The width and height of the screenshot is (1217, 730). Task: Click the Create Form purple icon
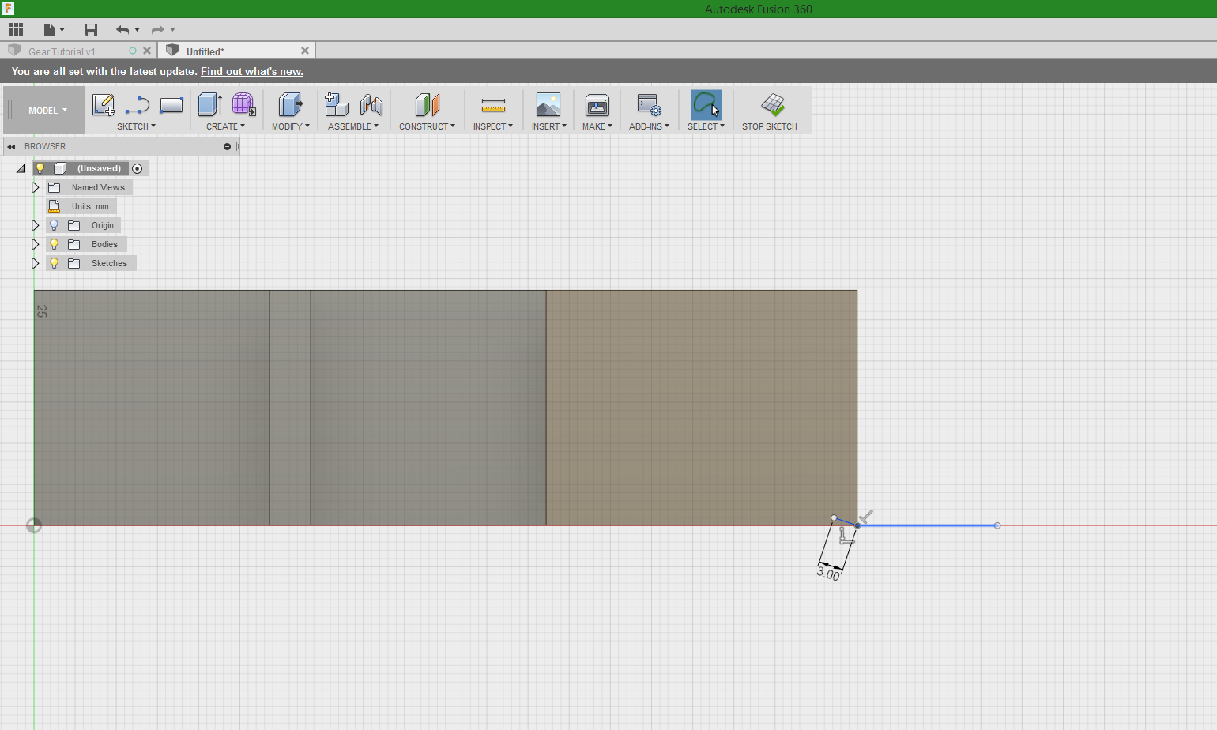(243, 105)
